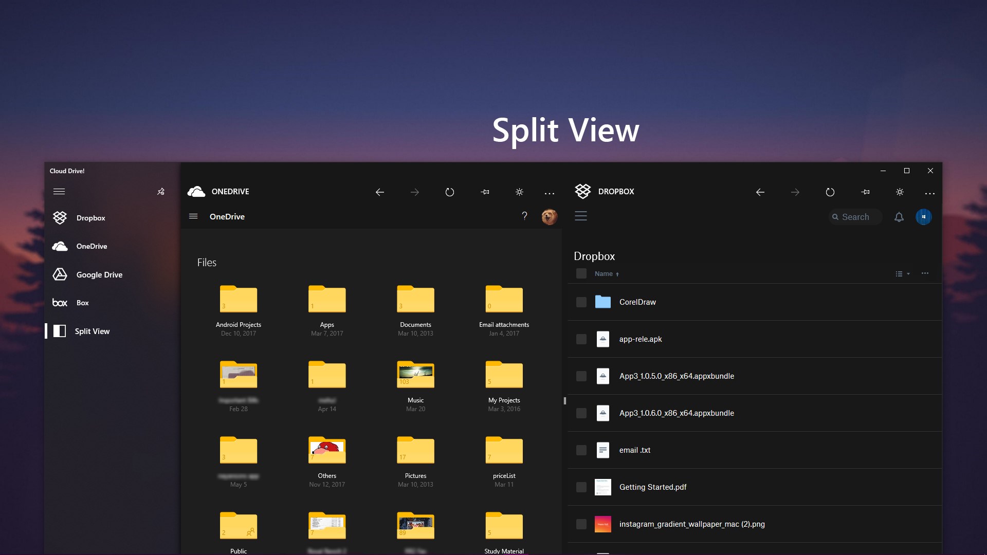Open Dropbox notifications bell
The height and width of the screenshot is (555, 987).
pos(899,217)
